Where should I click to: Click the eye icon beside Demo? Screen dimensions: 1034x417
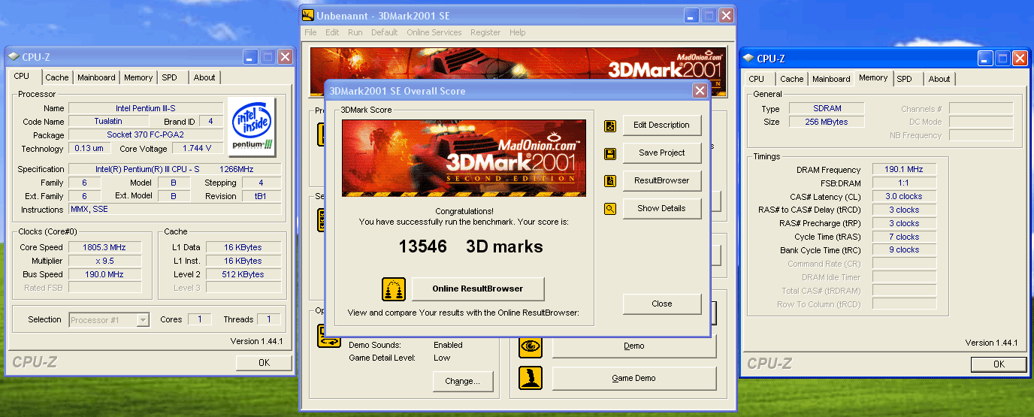pyautogui.click(x=531, y=346)
